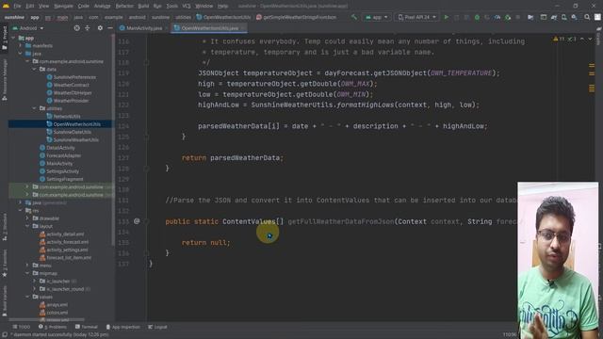The width and height of the screenshot is (603, 339).
Task: Expand the ic_launcher_round mipmap entry
Action: click(35, 289)
